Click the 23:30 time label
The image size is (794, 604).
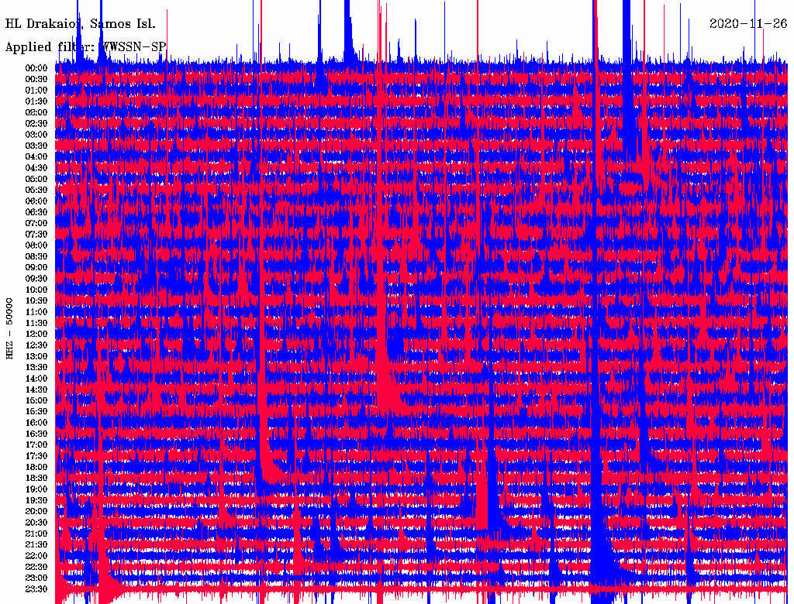(x=36, y=589)
